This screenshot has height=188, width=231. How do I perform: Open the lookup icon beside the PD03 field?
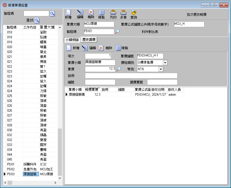click(117, 32)
